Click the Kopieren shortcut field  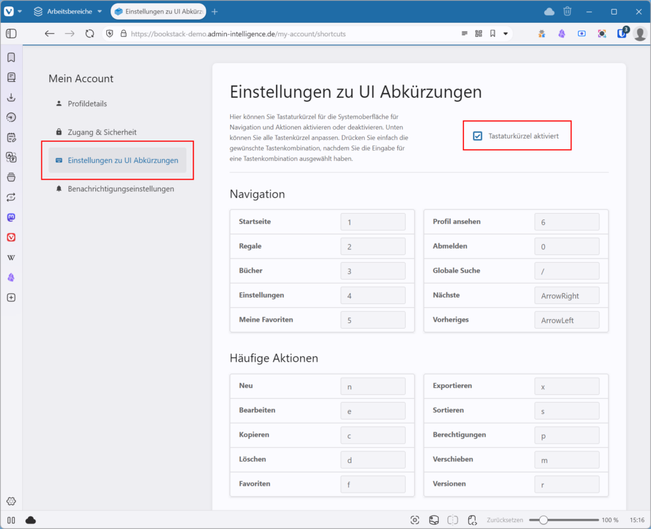click(373, 436)
